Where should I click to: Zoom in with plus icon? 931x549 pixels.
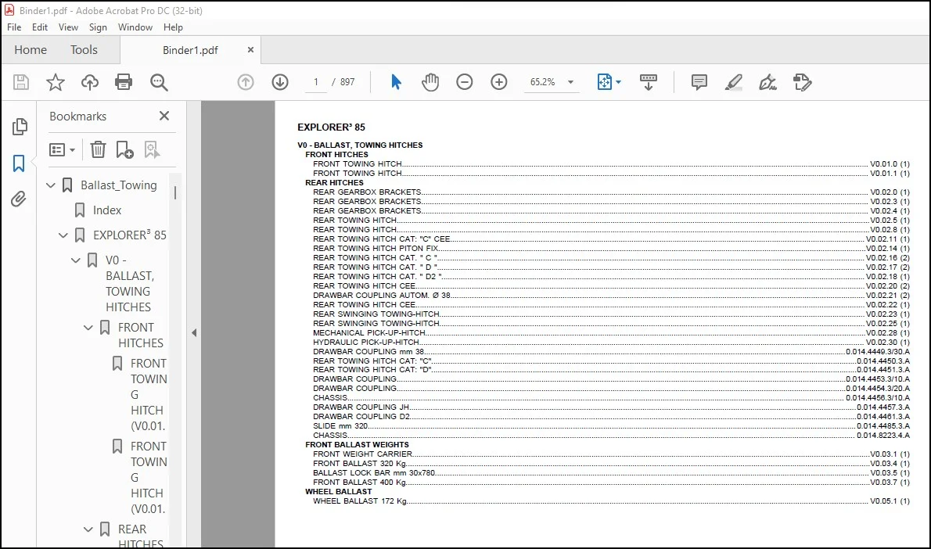499,82
